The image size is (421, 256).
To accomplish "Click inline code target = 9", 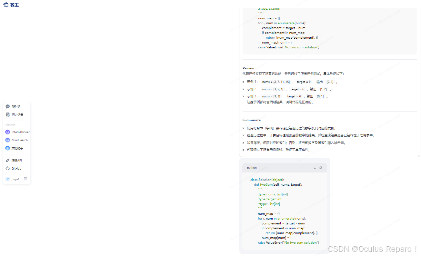I will (304, 82).
